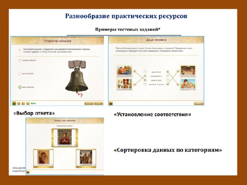Image resolution: width=247 pixels, height=185 pixels.
Task: Open first question square in bell quiz footer
Action: click(14, 103)
